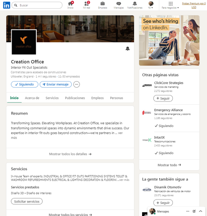
Task: Click 11-50 empleados link
Action: (69, 76)
